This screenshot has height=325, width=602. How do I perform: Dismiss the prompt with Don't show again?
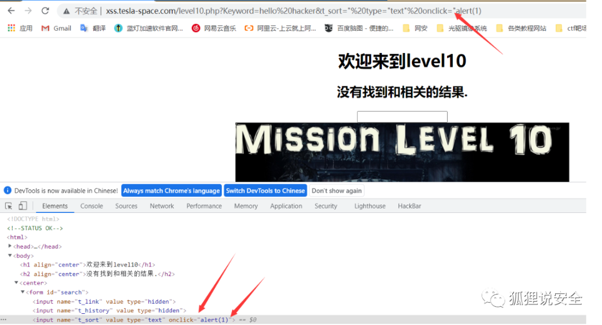337,190
